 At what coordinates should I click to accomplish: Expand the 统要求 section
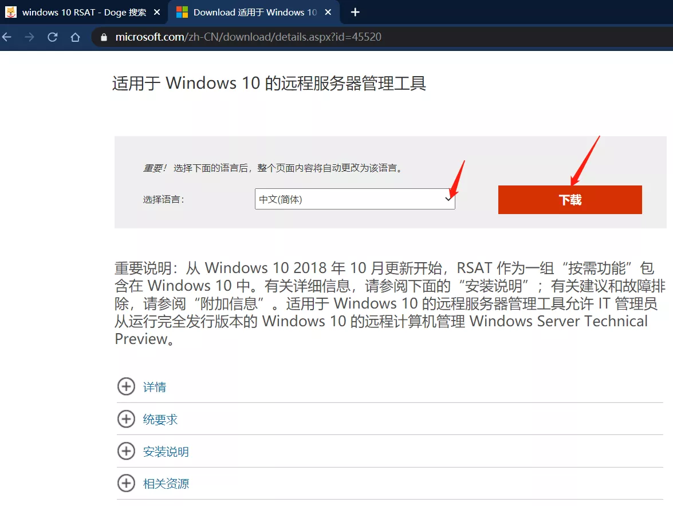(x=160, y=420)
